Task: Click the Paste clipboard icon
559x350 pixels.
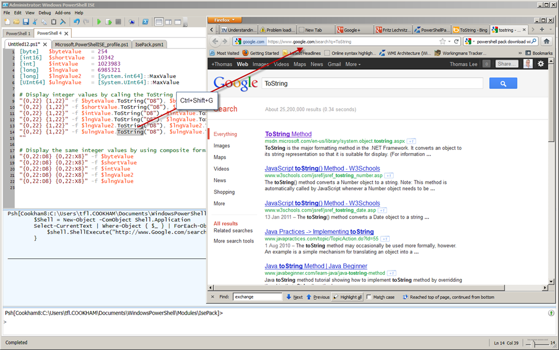Action: pos(53,22)
